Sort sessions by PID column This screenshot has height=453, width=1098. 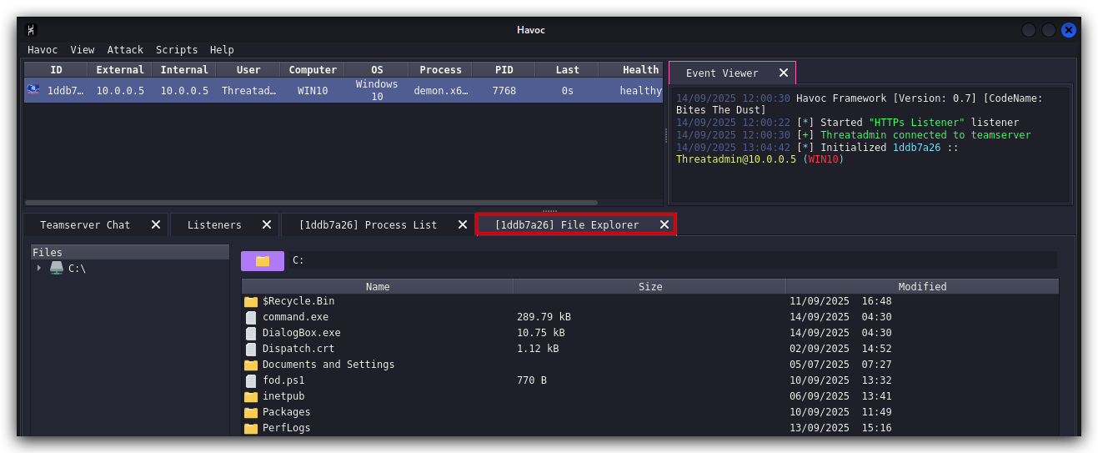coord(504,70)
